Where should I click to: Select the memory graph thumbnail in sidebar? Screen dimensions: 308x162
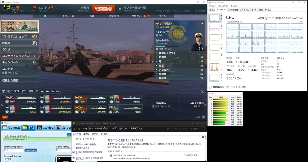[x=214, y=28]
